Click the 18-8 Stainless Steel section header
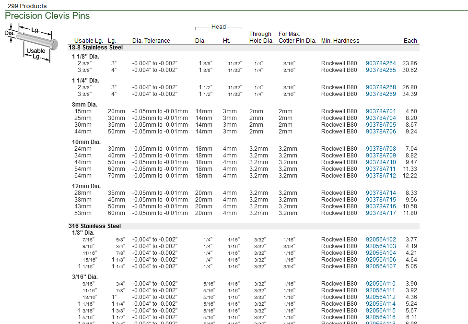468x324 pixels. point(95,48)
